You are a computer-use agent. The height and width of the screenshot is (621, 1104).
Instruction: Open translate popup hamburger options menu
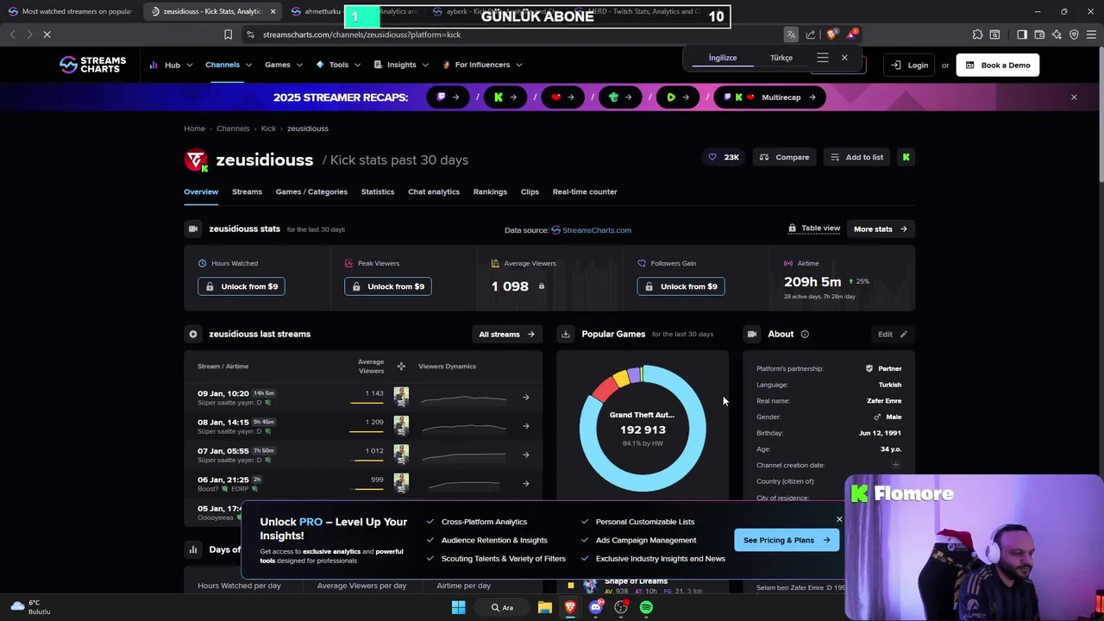click(x=823, y=58)
